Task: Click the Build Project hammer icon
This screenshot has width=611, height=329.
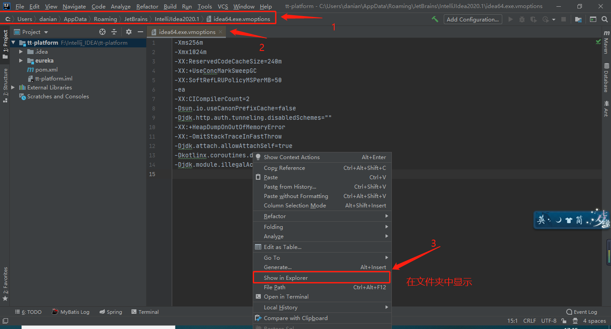Action: (435, 19)
